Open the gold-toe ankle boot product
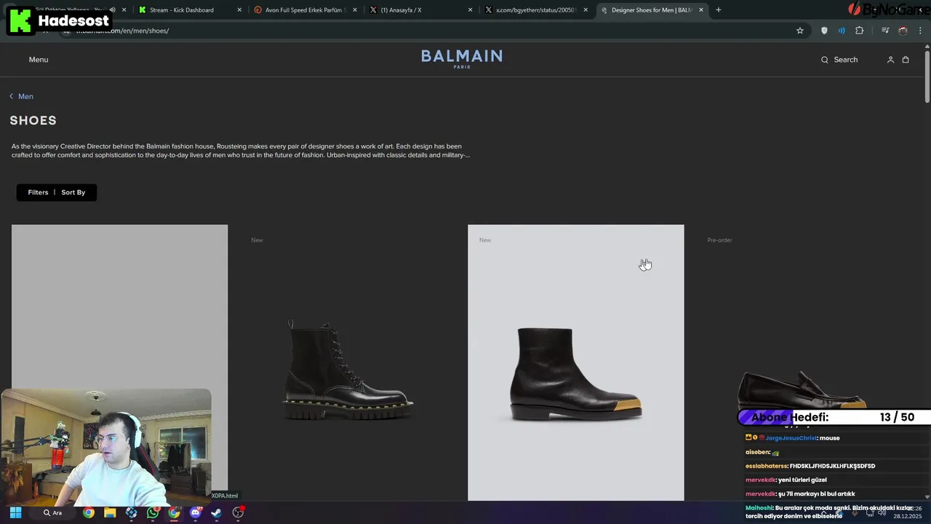The width and height of the screenshot is (931, 524). pos(575,362)
